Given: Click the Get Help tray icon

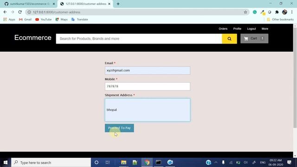Looking at the screenshot, I should point(208,162).
